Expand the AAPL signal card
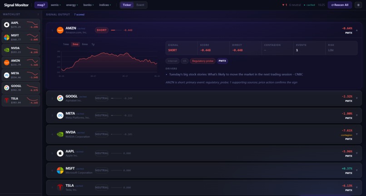 click(356, 153)
